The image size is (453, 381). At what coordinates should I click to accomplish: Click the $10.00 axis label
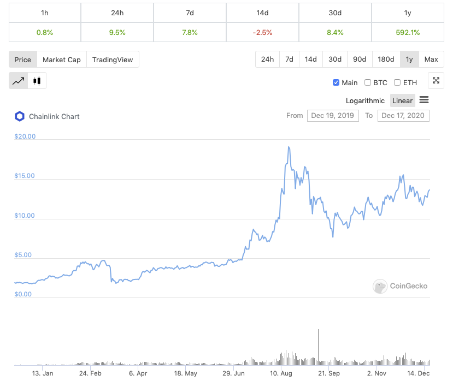tap(25, 215)
